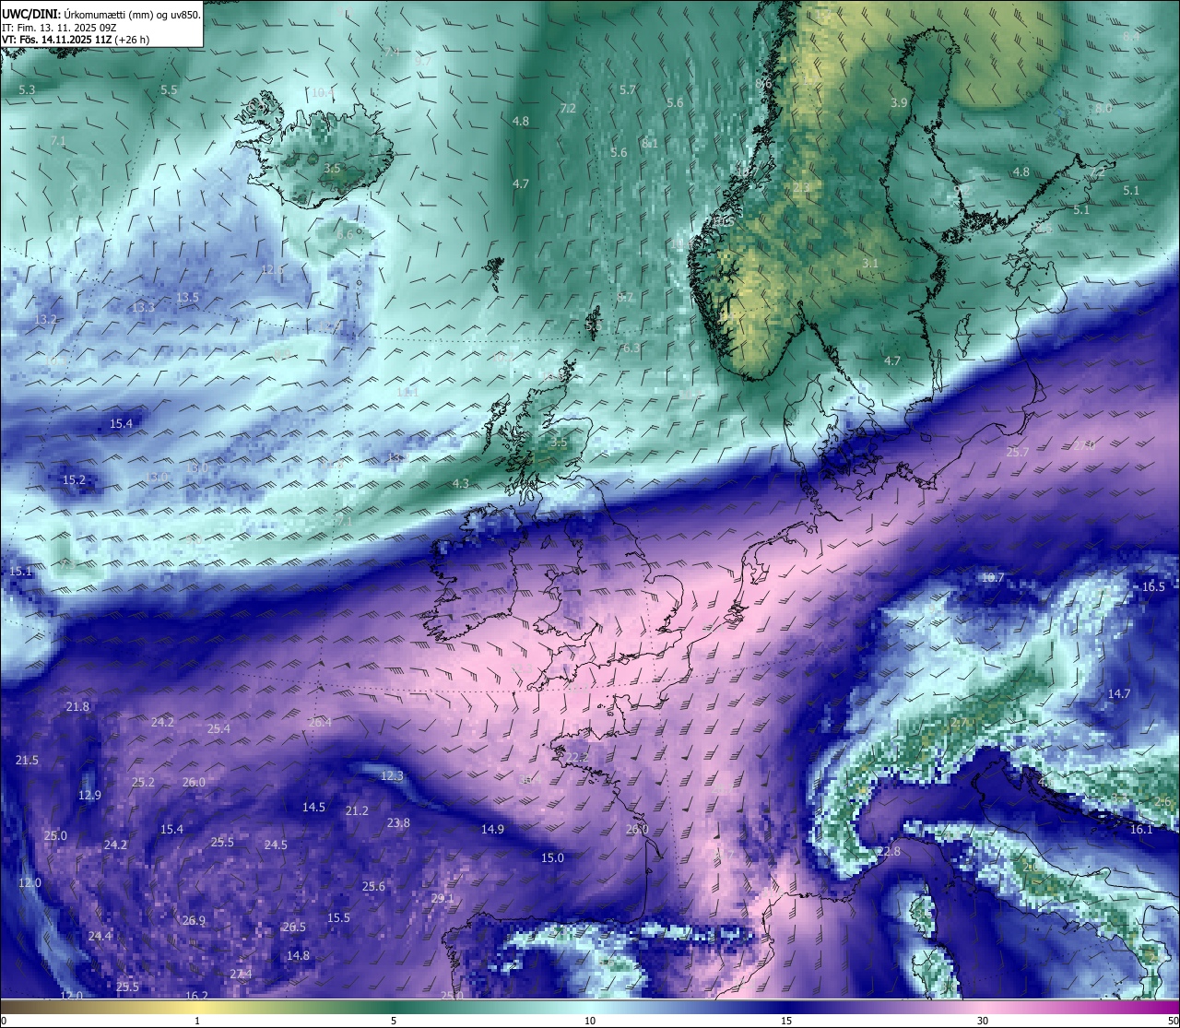Click the 12.3 value in the dry slot

pos(392,775)
